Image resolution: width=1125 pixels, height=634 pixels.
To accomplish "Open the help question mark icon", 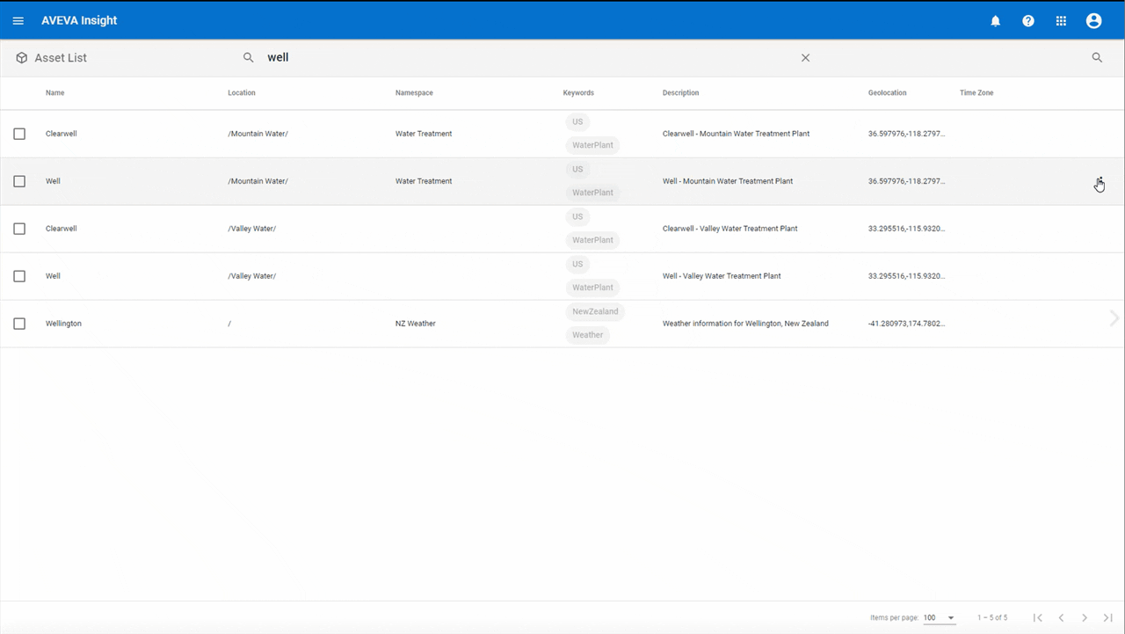I will (x=1028, y=21).
